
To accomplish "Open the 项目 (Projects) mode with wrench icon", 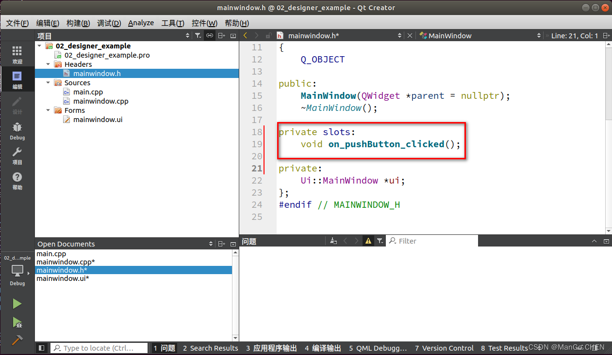I will click(x=17, y=155).
